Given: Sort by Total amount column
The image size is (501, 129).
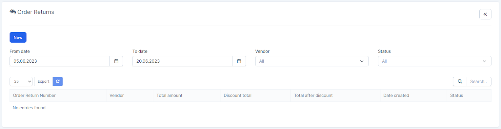Looking at the screenshot, I should 169,95.
